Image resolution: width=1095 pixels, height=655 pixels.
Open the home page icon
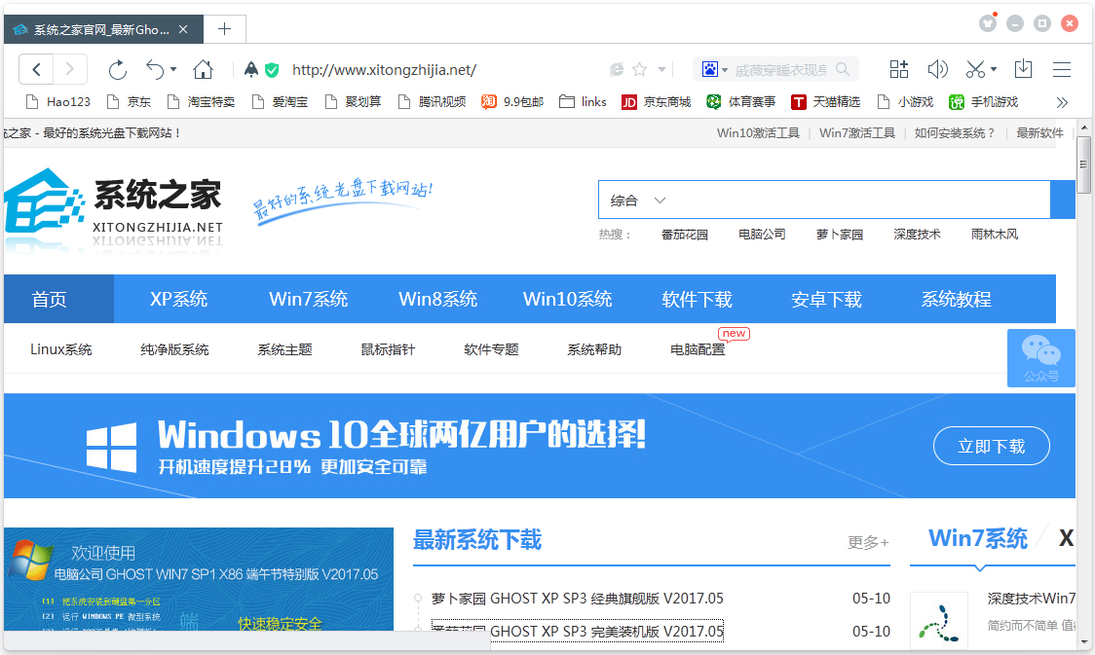pyautogui.click(x=204, y=69)
